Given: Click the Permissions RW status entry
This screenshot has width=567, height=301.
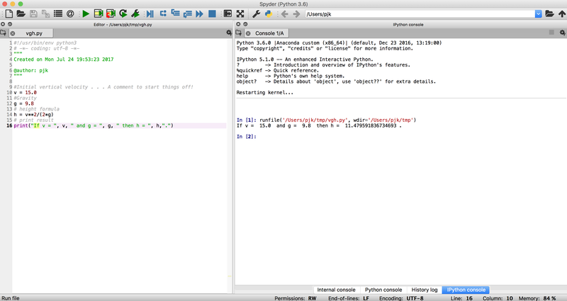Looking at the screenshot, I should (x=296, y=298).
